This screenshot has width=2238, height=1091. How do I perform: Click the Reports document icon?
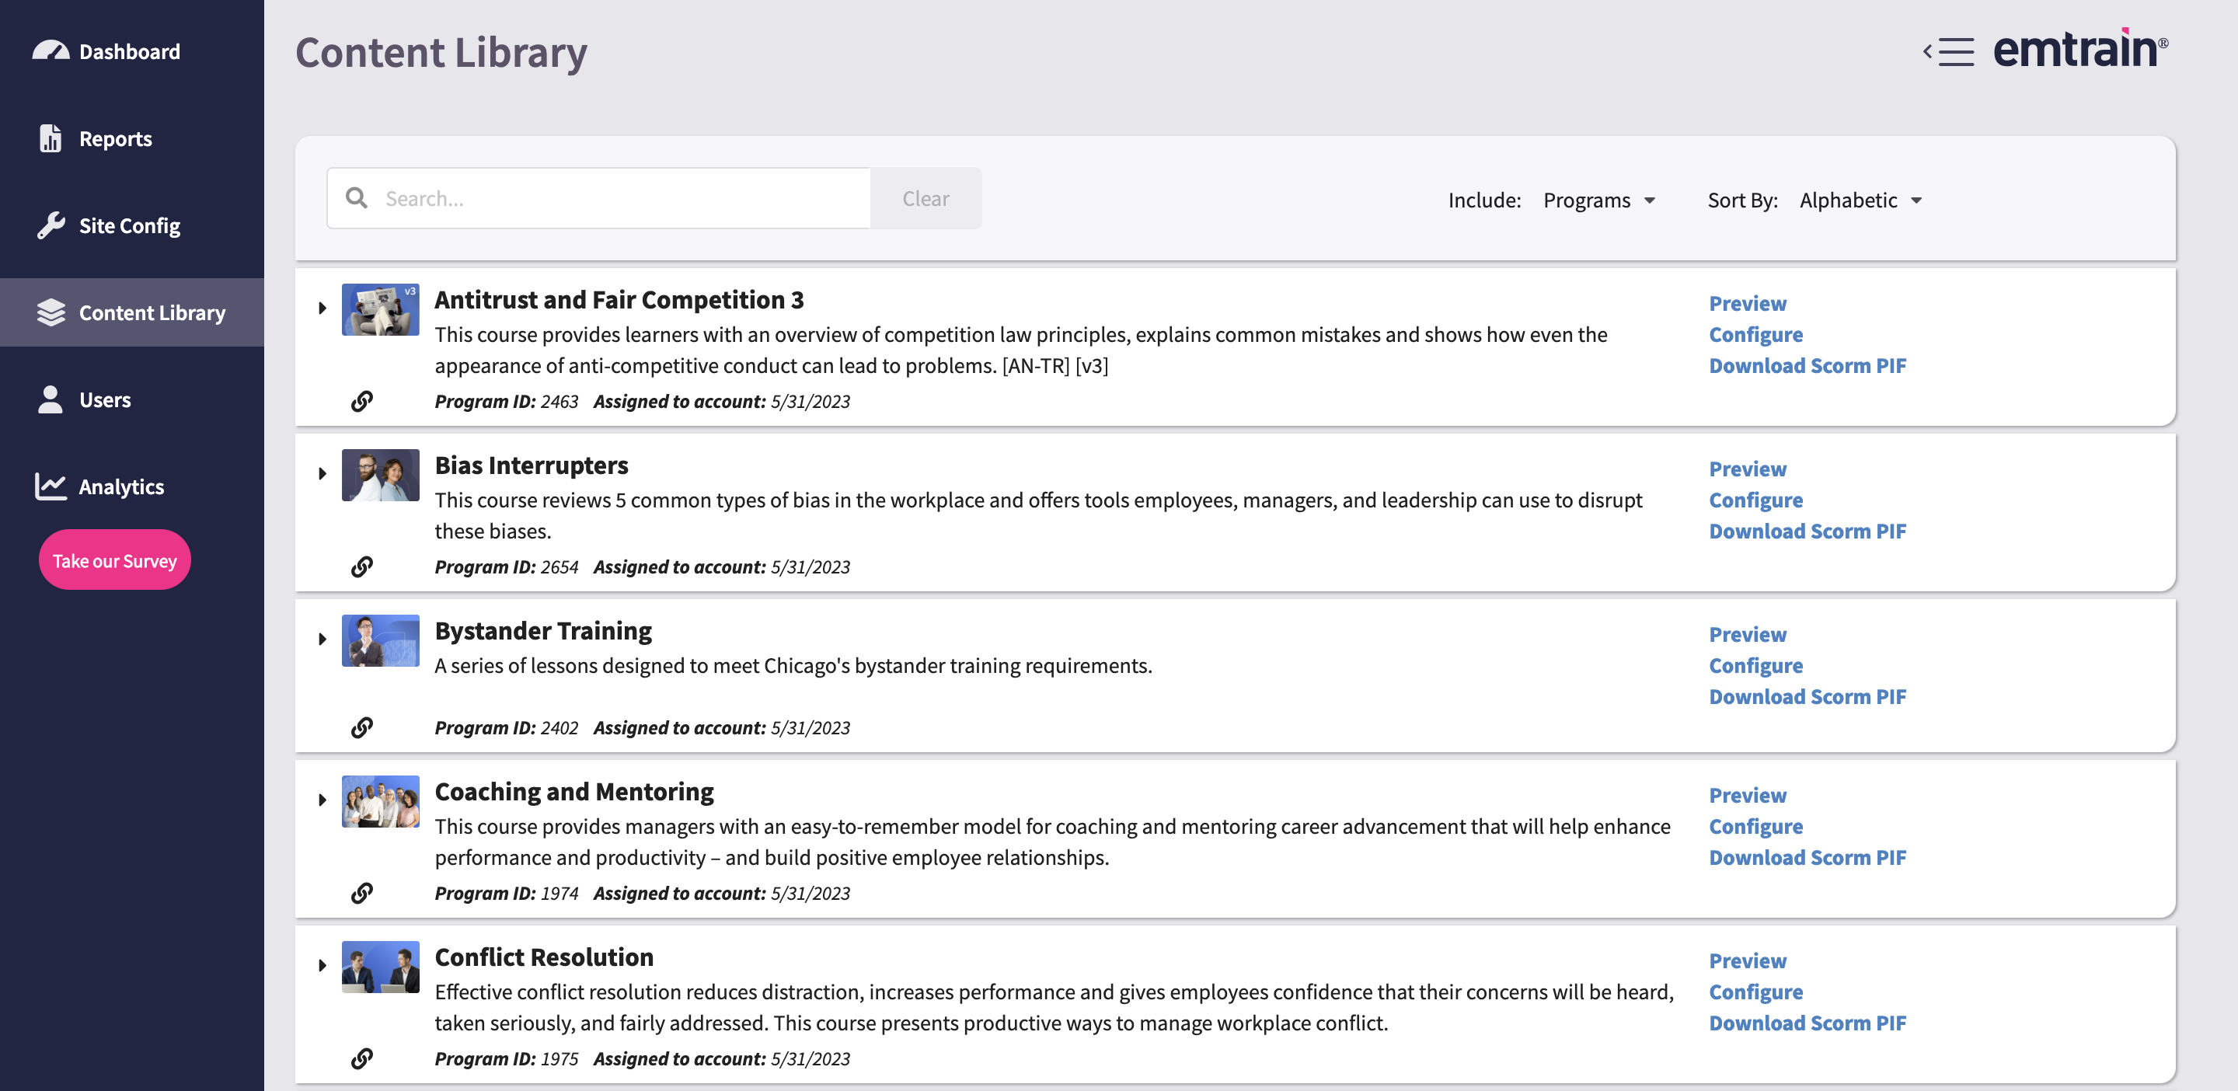coord(51,138)
